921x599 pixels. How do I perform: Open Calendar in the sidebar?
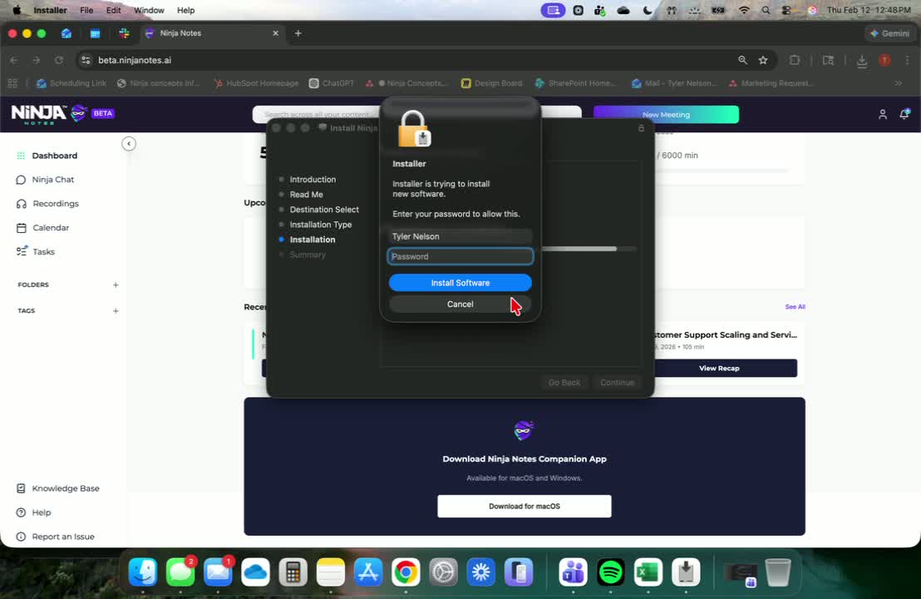[x=50, y=227]
